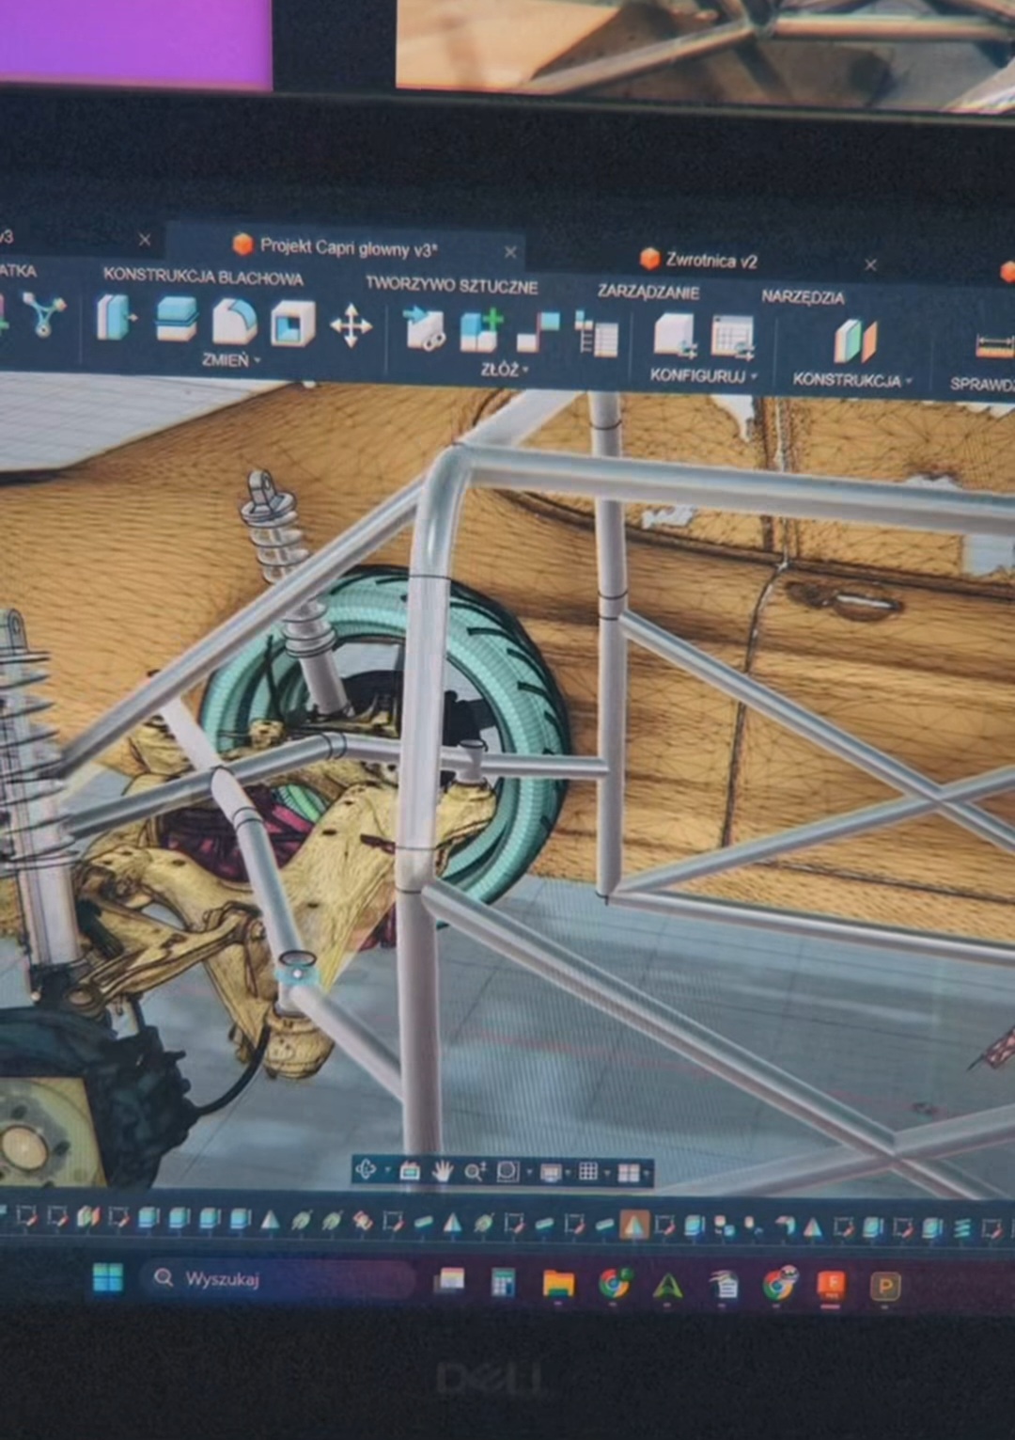Viewport: 1015px width, 1440px height.
Task: Select the Pan hand tool in navigation bar
Action: click(442, 1171)
